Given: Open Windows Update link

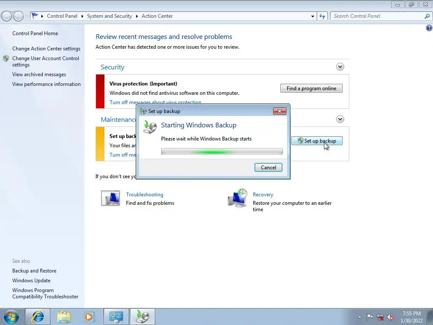Looking at the screenshot, I should click(x=31, y=281).
